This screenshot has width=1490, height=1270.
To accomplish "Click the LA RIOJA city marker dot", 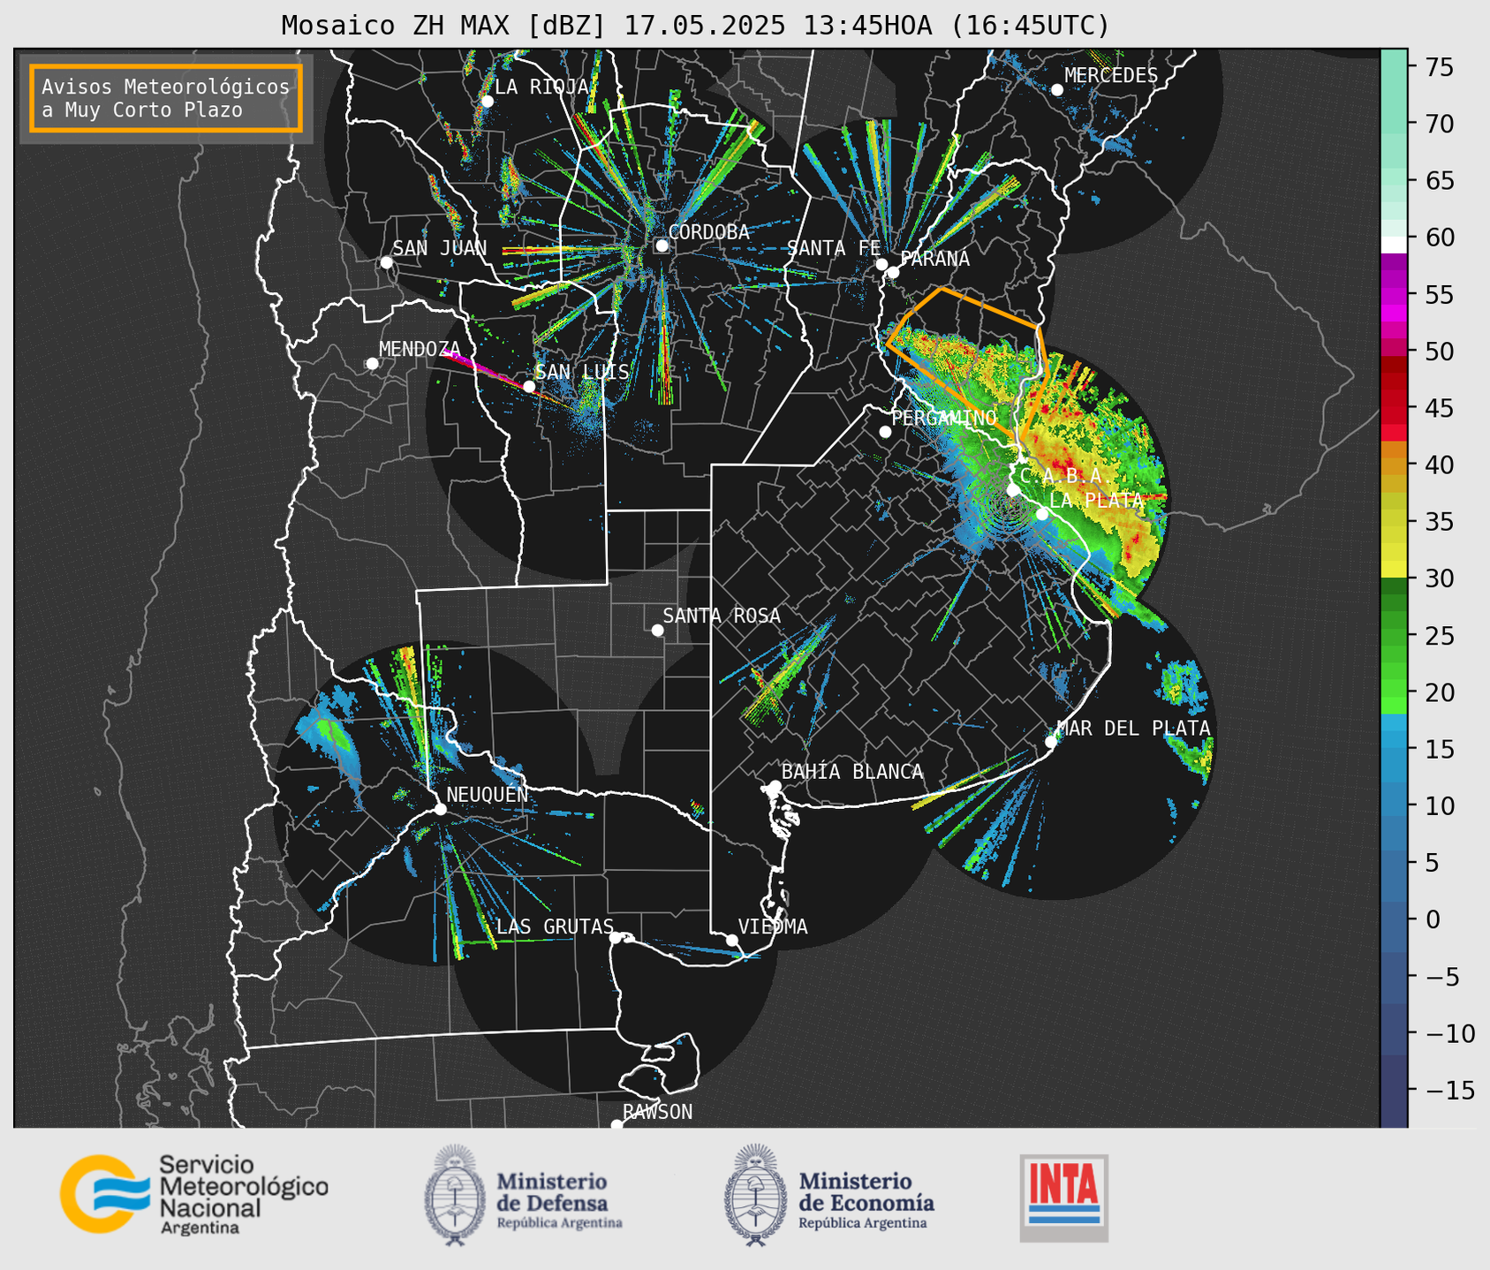I will tap(487, 101).
